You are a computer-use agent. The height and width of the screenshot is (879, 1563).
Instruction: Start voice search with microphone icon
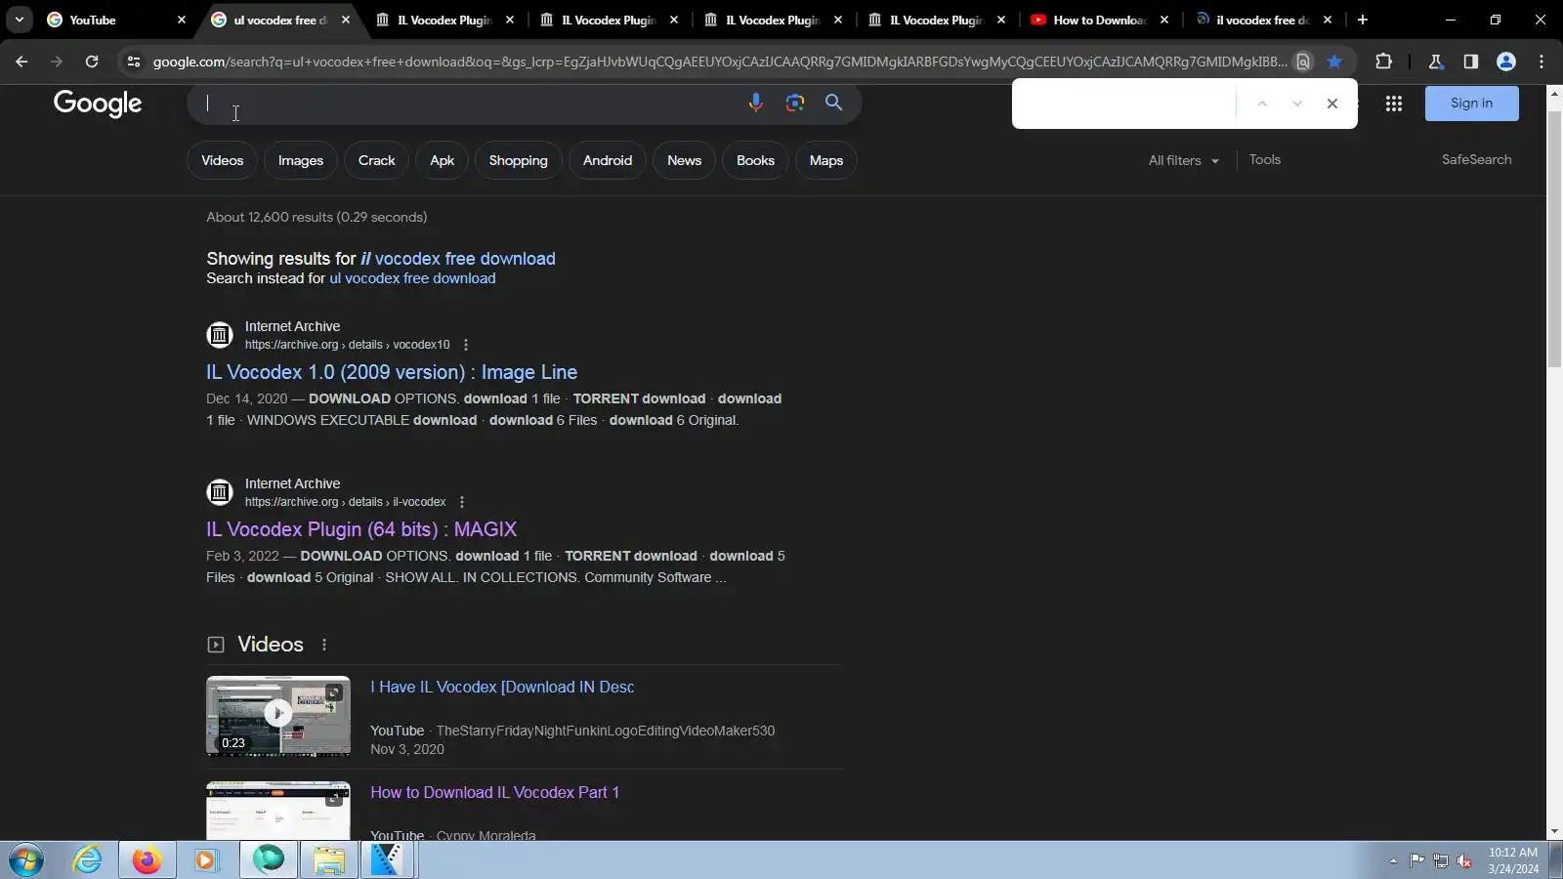pos(755,103)
